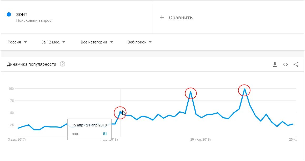Click the plus icon beside Сравнить
This screenshot has height=161, width=305.
pyautogui.click(x=162, y=18)
